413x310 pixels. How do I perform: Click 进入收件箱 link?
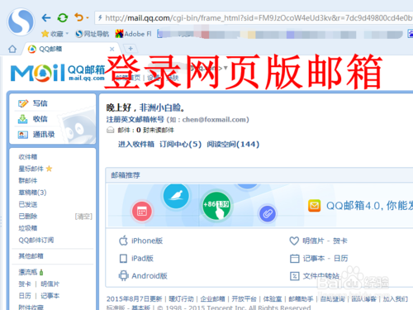point(136,144)
